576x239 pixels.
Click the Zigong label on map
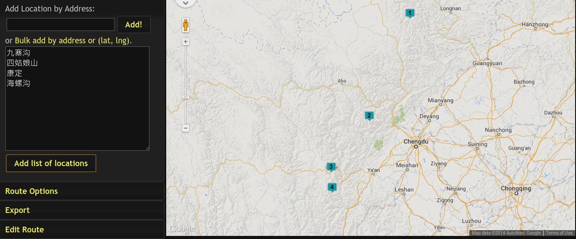[445, 201]
